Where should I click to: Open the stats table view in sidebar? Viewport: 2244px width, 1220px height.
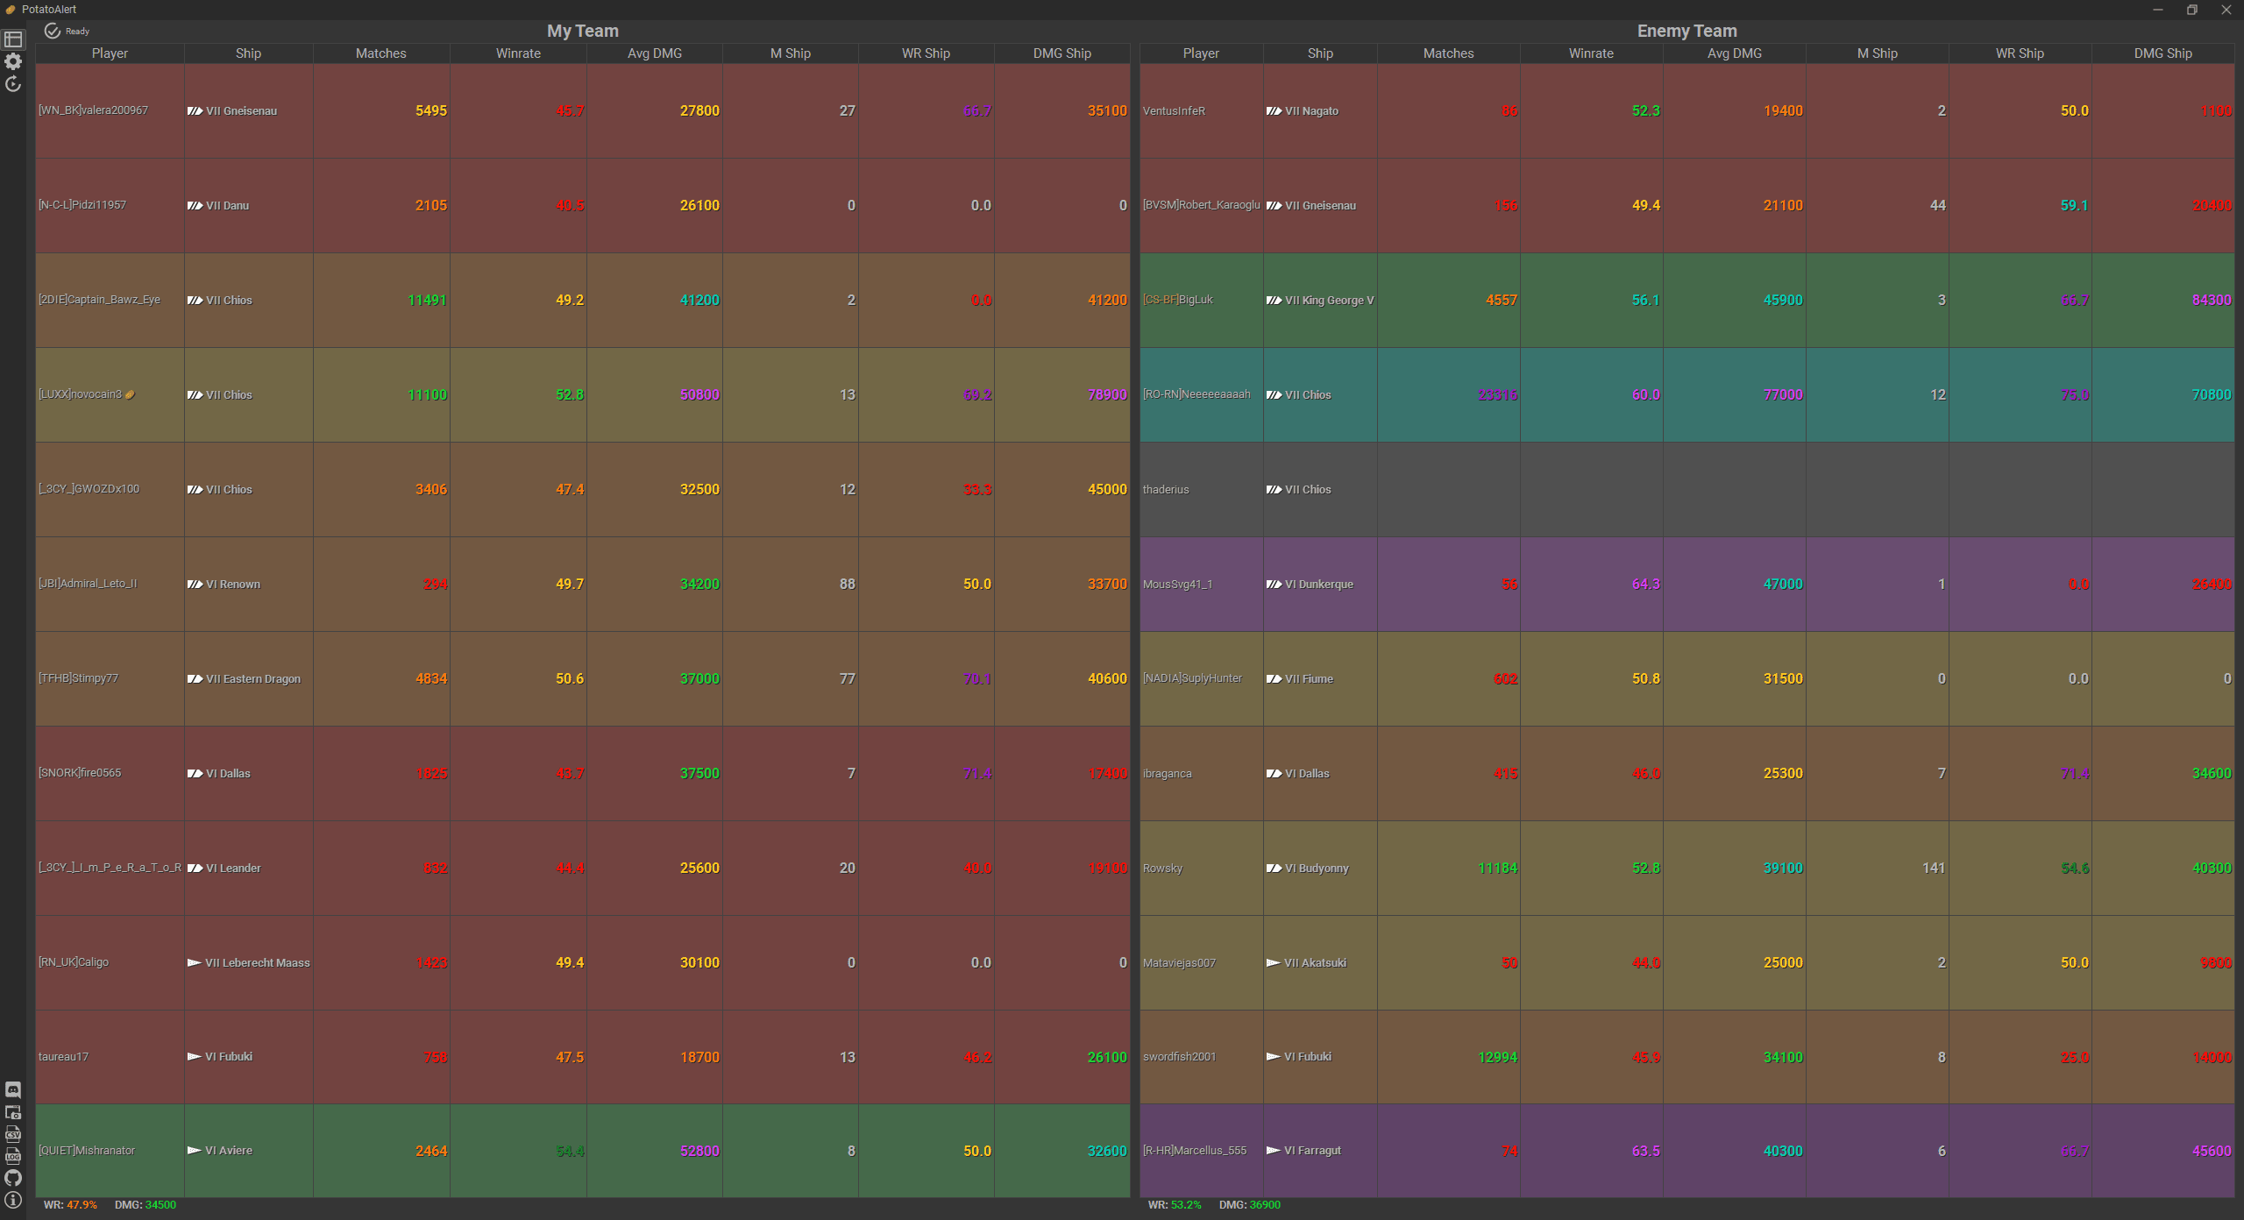click(x=13, y=39)
